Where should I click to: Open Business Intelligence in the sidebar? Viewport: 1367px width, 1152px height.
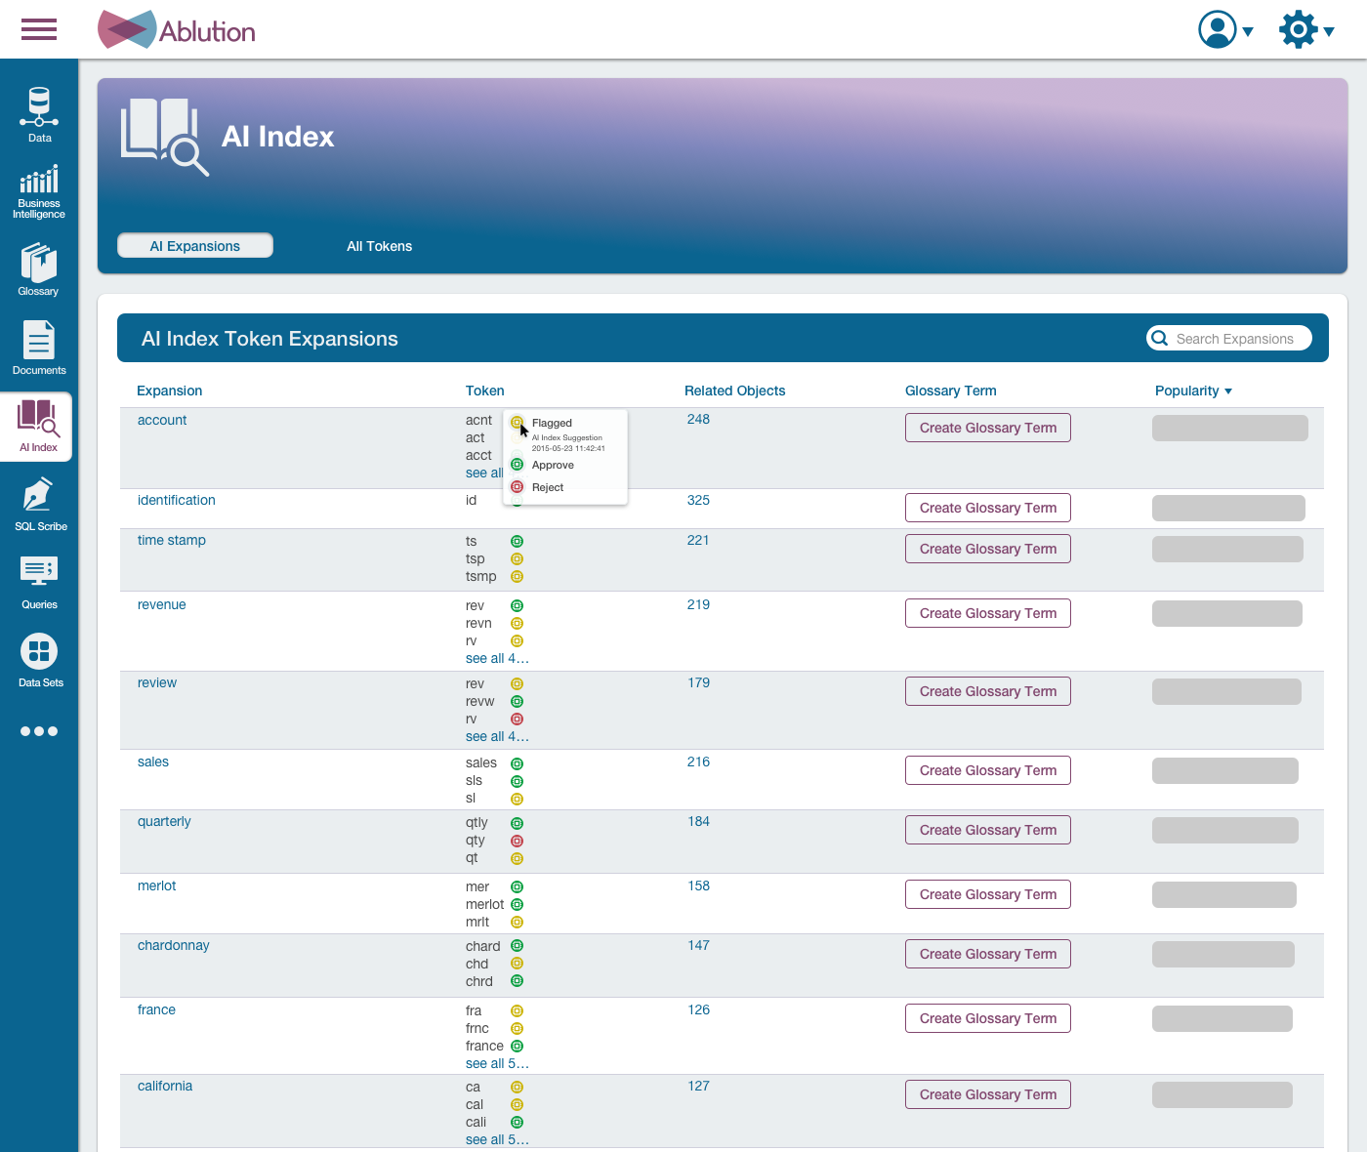pyautogui.click(x=39, y=192)
